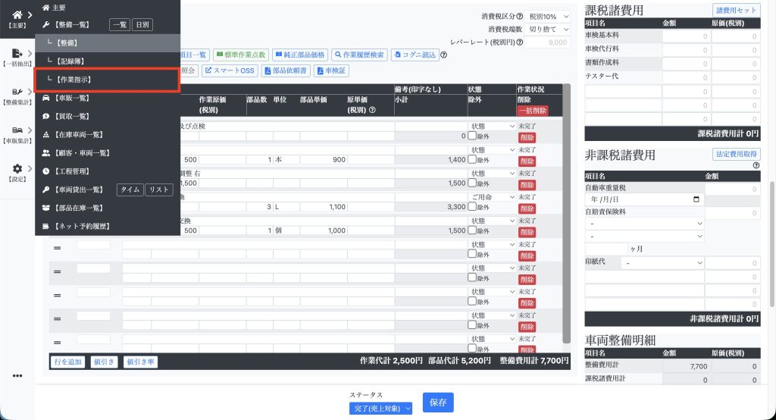776x420 pixels.
Task: Check the 除外 checkbox in first row
Action: [x=472, y=136]
